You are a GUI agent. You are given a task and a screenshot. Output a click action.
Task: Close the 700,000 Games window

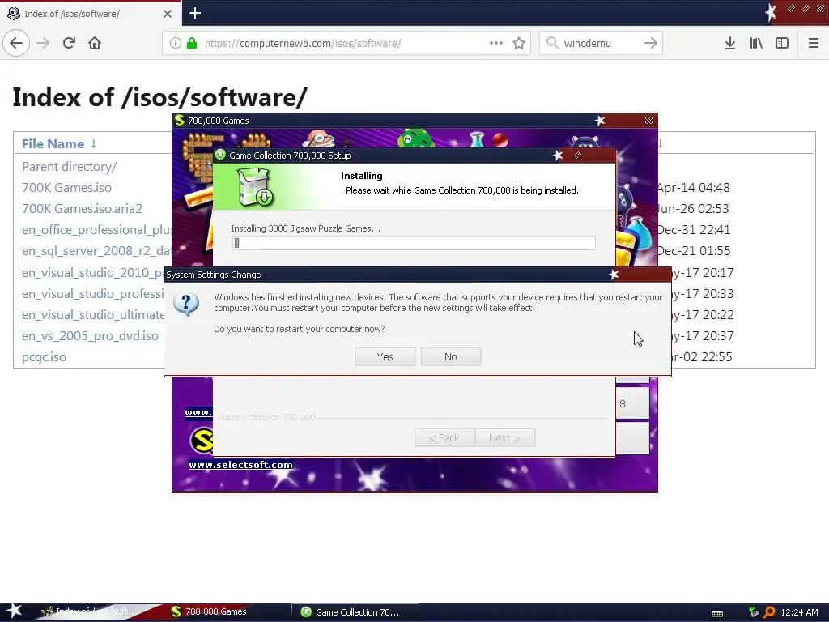coord(648,121)
